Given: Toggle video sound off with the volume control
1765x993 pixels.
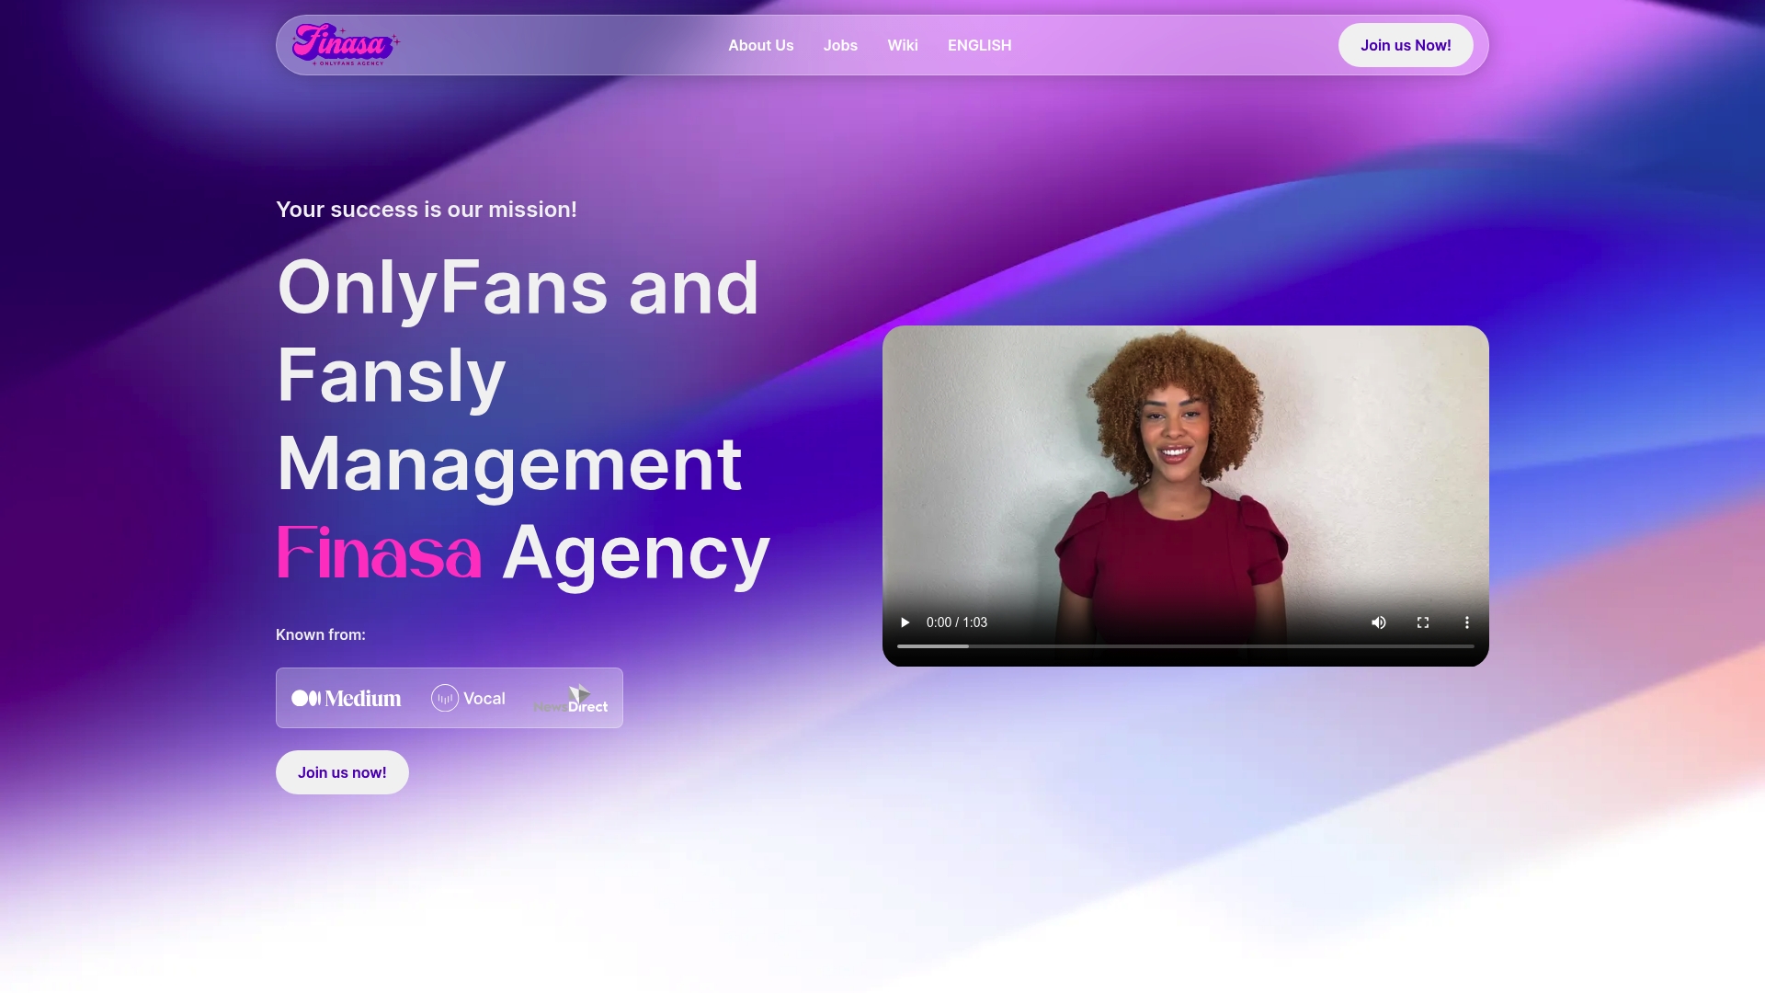Looking at the screenshot, I should point(1379,622).
